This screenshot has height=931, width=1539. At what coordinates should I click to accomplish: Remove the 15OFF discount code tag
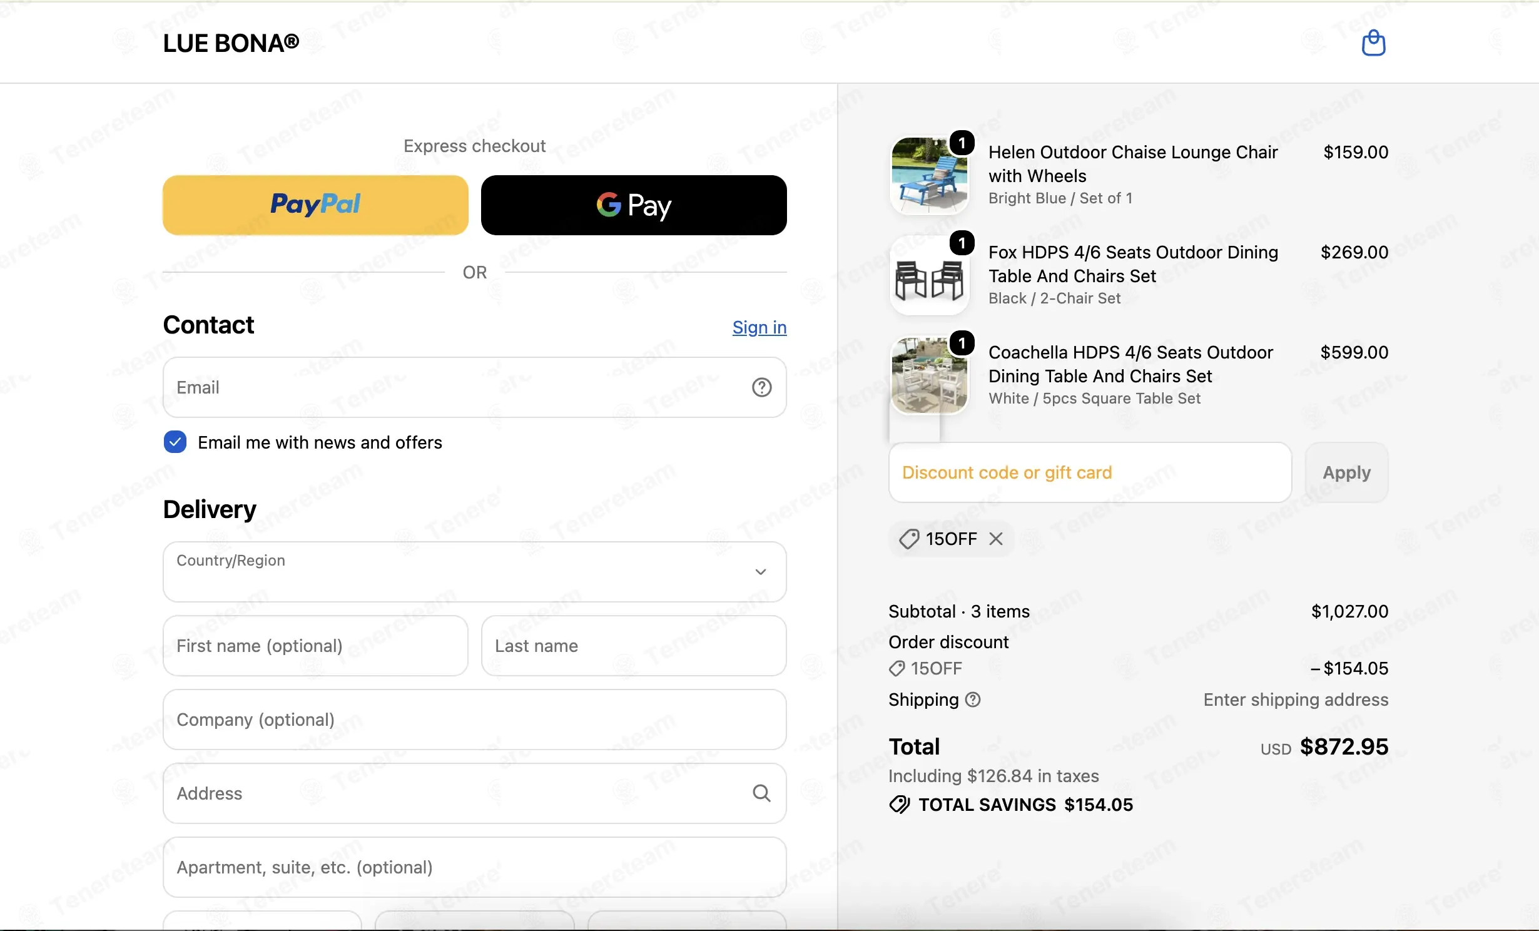point(996,539)
